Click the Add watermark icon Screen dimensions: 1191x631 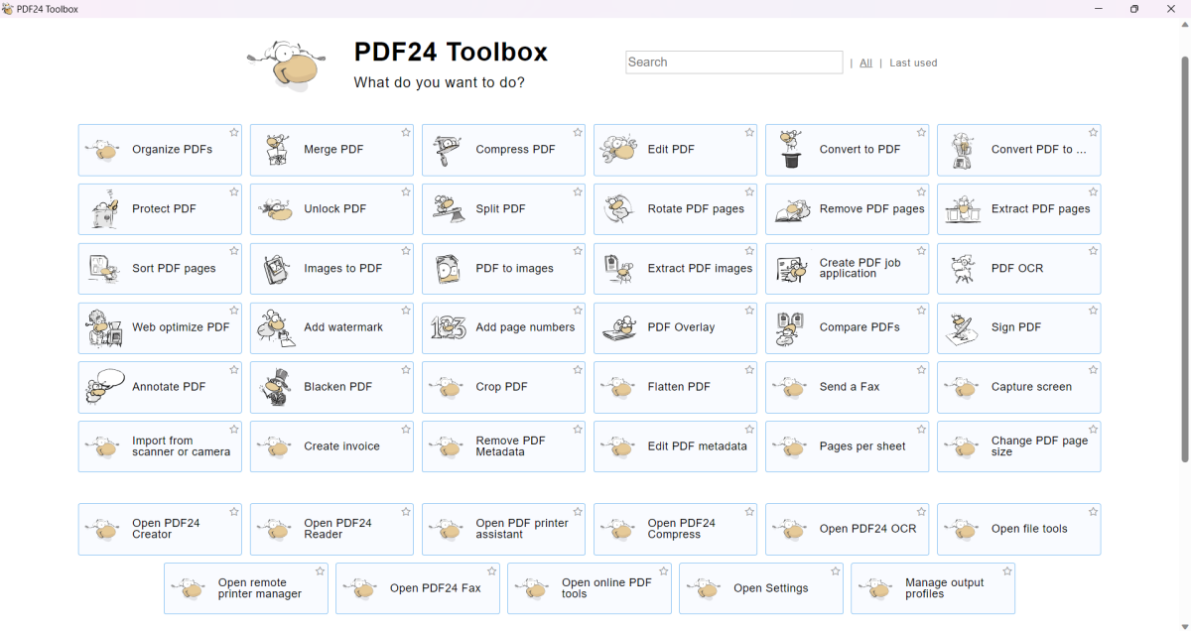[x=276, y=327]
